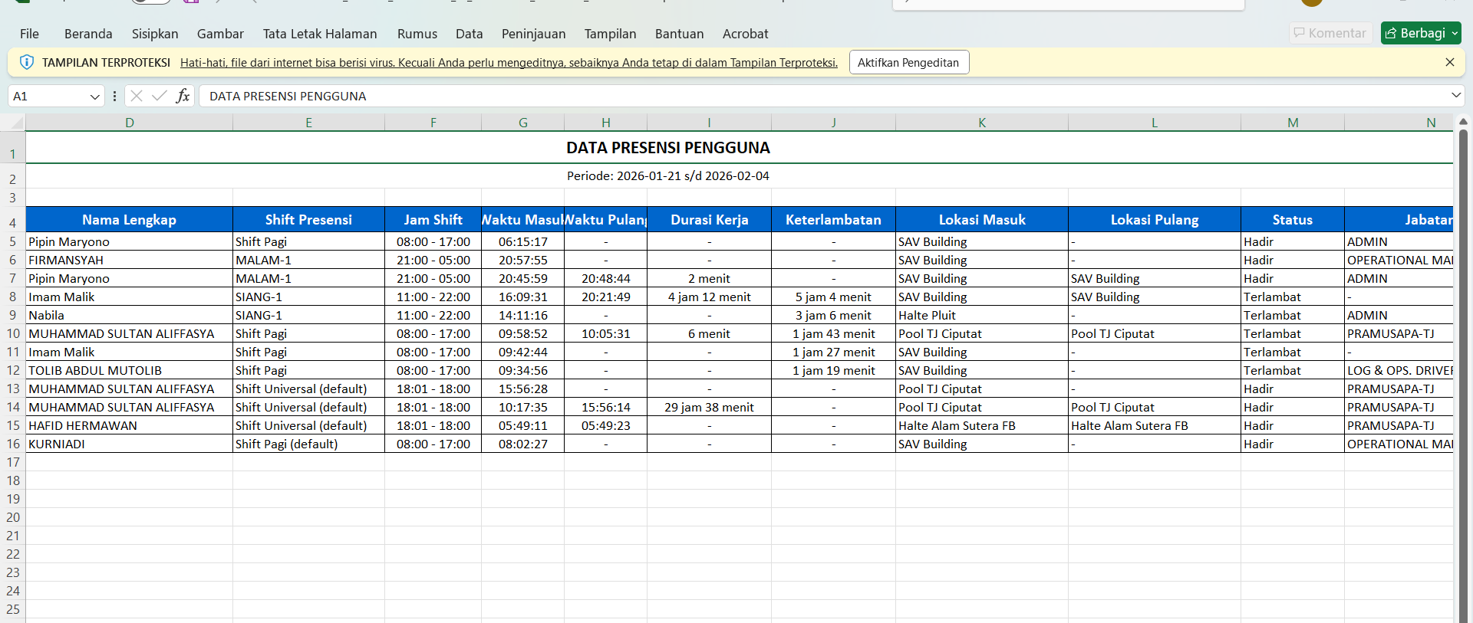Open the Name Box dropdown arrow

(x=94, y=97)
